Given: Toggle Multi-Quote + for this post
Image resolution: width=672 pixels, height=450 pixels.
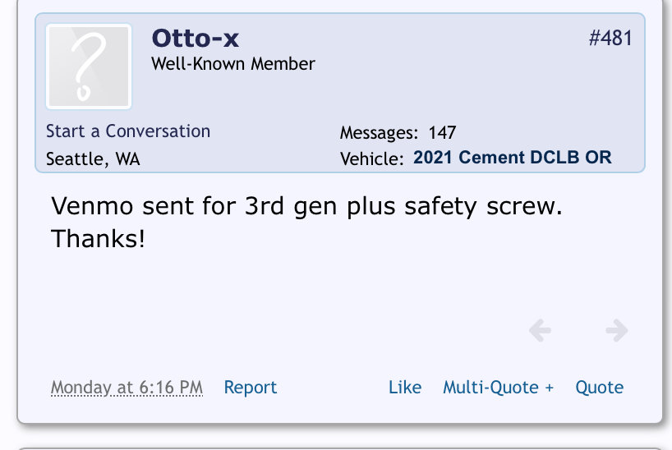Looking at the screenshot, I should (x=499, y=388).
